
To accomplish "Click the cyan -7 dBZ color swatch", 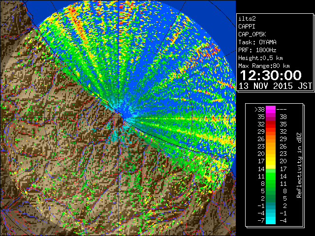I will pos(271,221).
